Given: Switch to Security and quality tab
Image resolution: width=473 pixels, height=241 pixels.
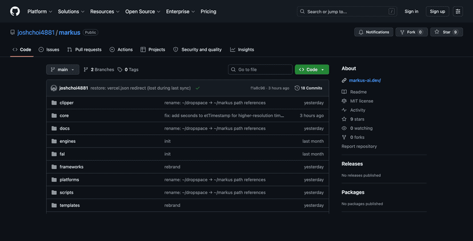Looking at the screenshot, I should click(197, 50).
